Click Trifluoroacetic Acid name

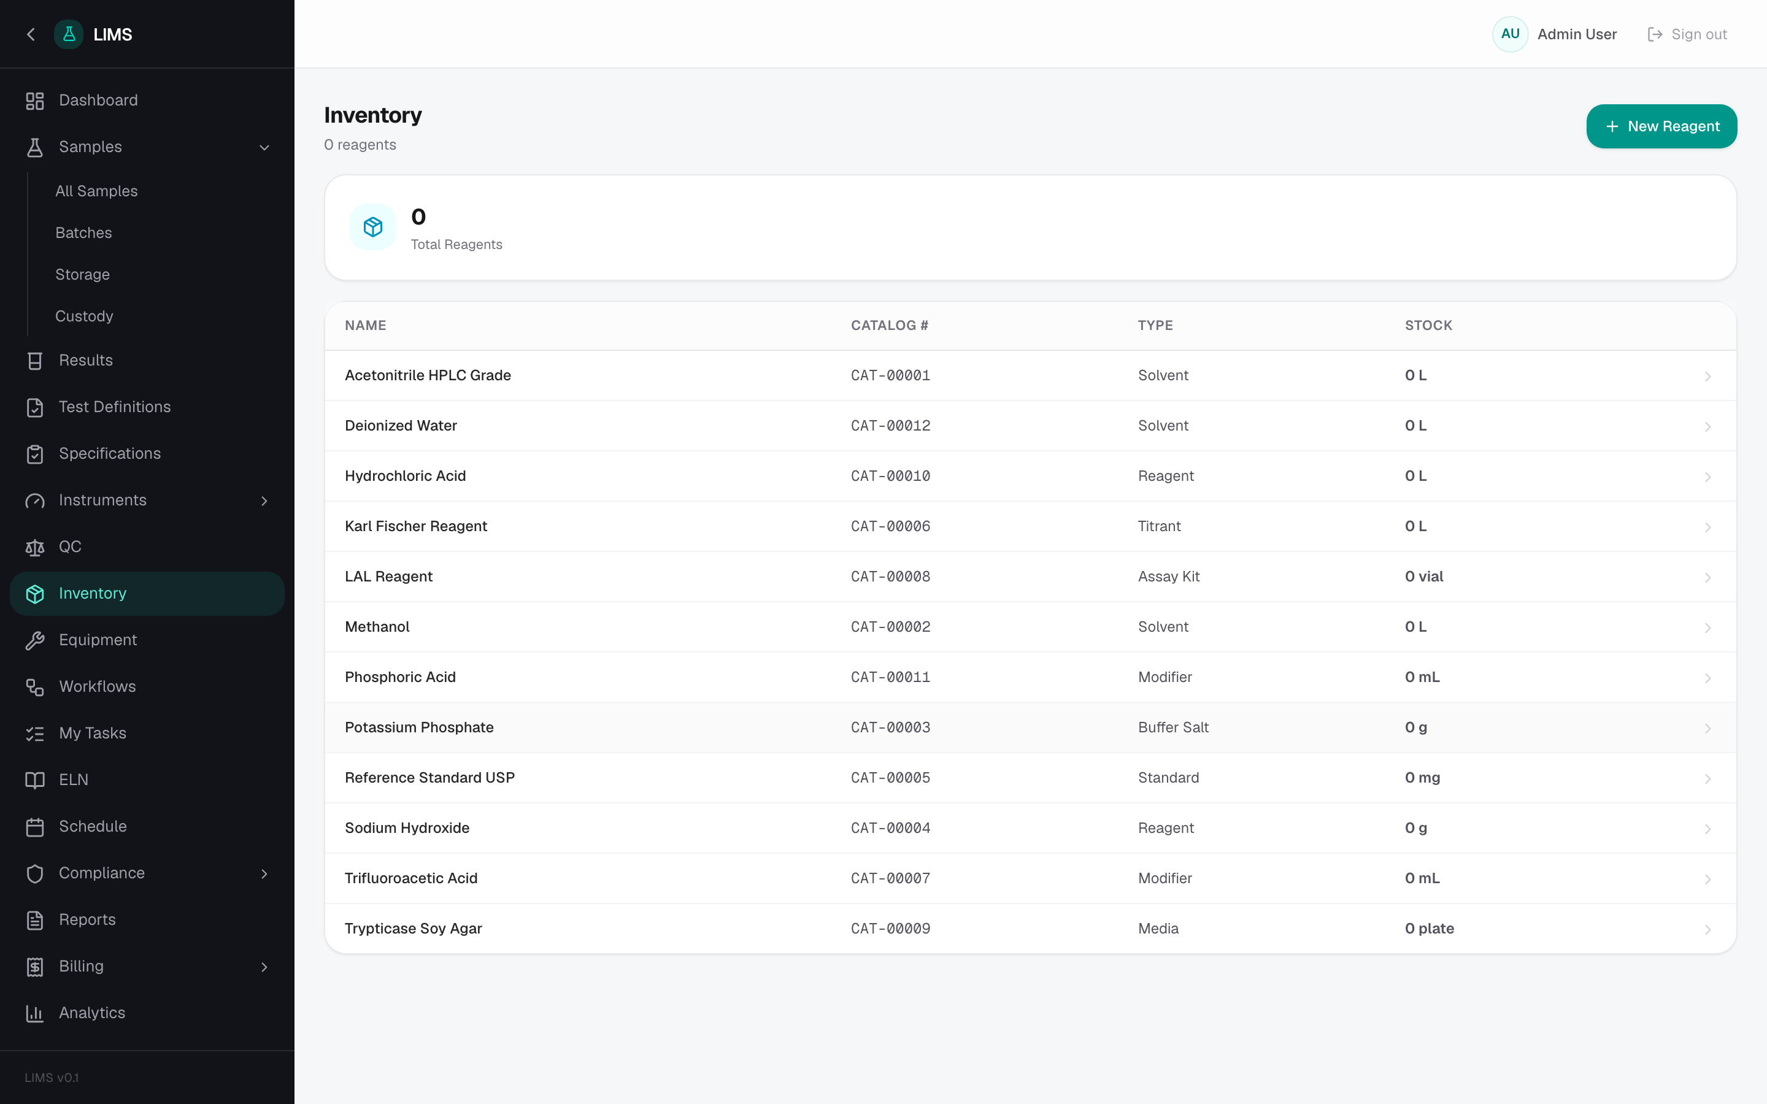pos(411,878)
